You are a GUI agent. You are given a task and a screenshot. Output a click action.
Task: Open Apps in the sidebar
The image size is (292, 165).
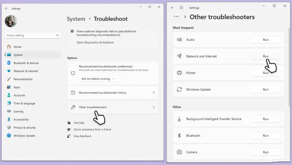pyautogui.click(x=33, y=87)
